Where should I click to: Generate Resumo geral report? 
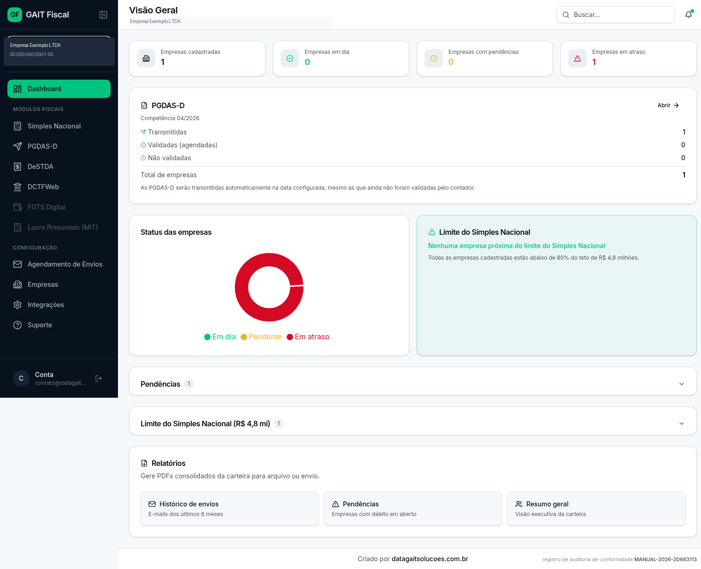(596, 509)
